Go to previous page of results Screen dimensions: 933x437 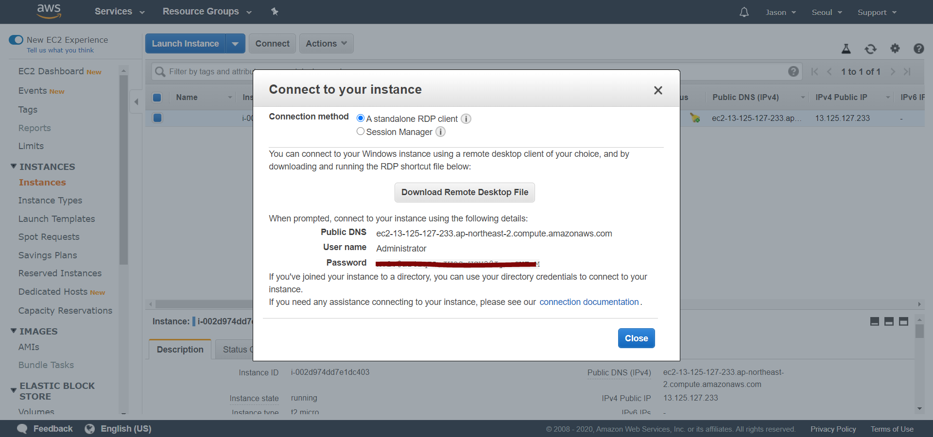[829, 72]
